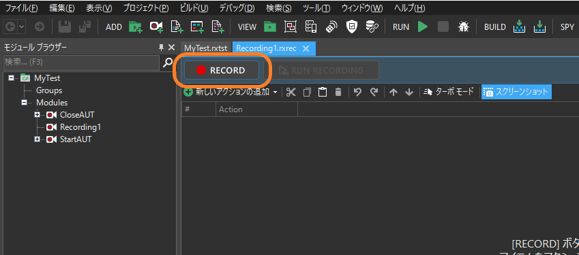Add a new repository icon with plus
The height and width of the screenshot is (255, 579).
point(197,27)
